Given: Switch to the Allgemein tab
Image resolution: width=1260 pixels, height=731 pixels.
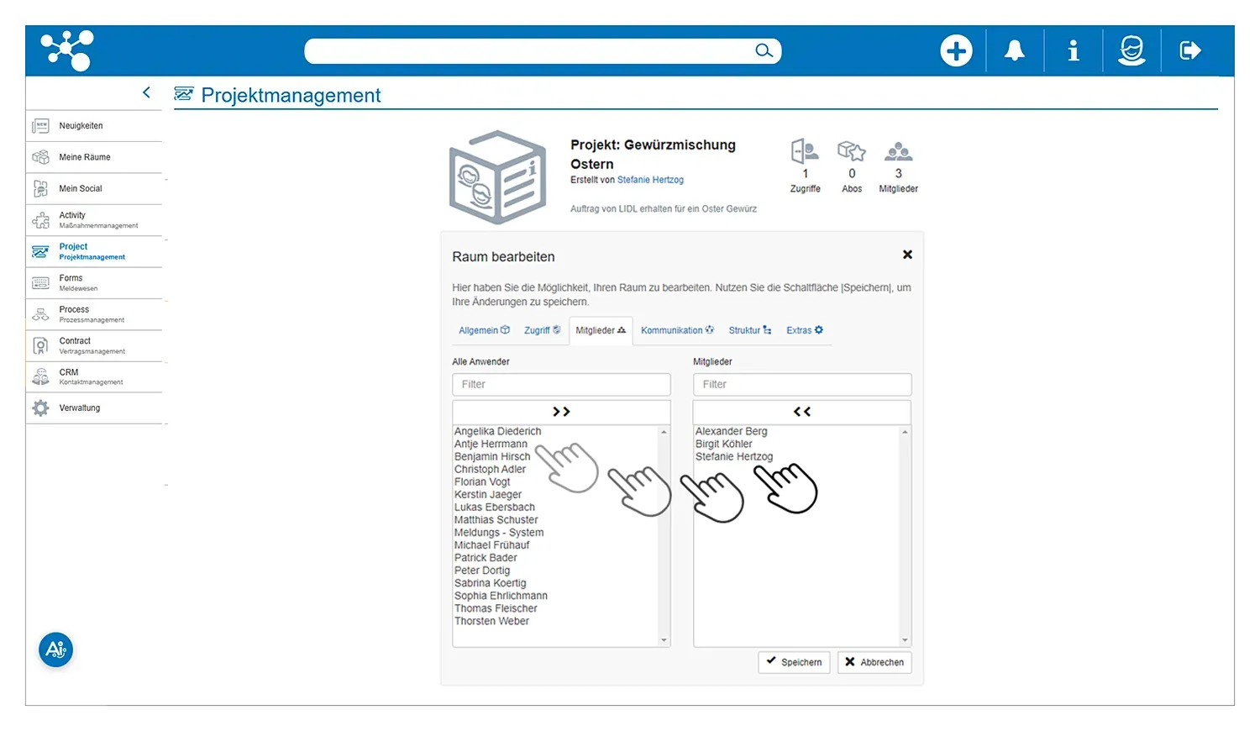Looking at the screenshot, I should pos(484,330).
